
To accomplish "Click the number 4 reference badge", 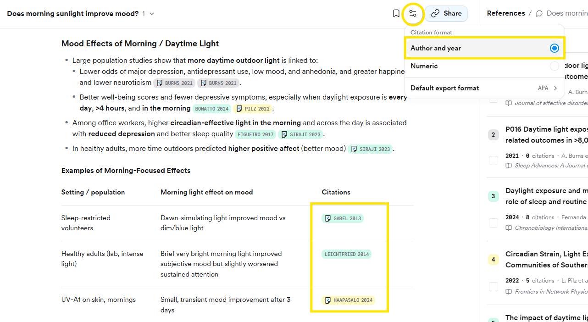I will point(493,260).
